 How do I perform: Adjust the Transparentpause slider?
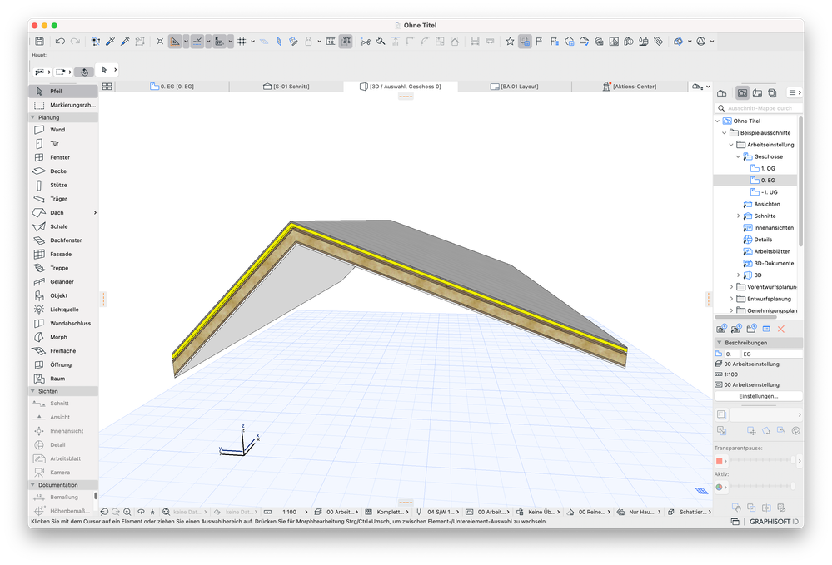[760, 460]
